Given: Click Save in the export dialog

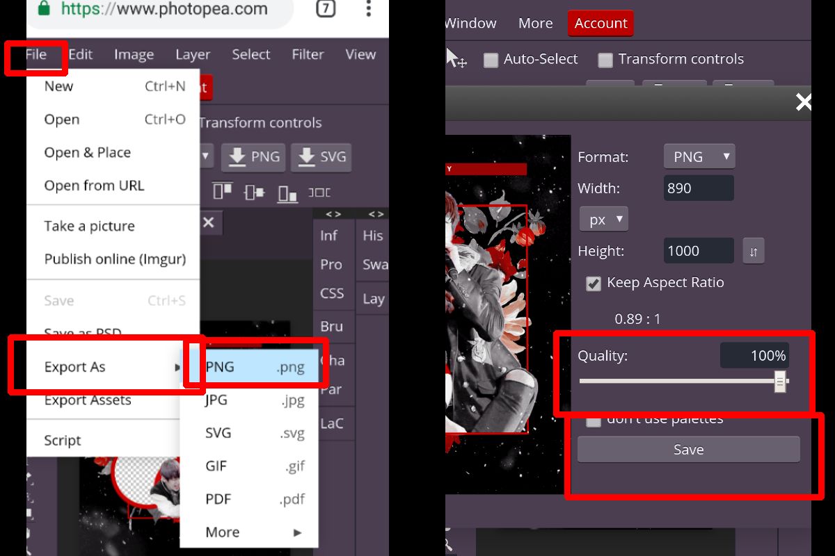Looking at the screenshot, I should point(689,450).
